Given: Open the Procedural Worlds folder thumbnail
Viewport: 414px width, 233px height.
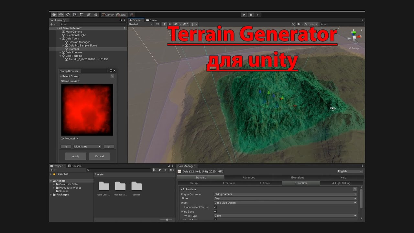Looking at the screenshot, I should 120,186.
